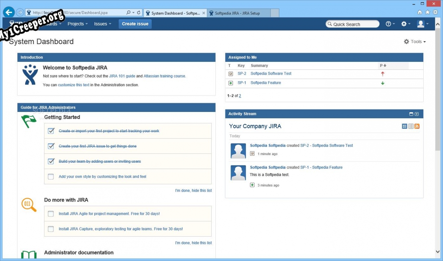Image resolution: width=443 pixels, height=261 pixels.
Task: Open browser Favorites star icon
Action: click(427, 12)
